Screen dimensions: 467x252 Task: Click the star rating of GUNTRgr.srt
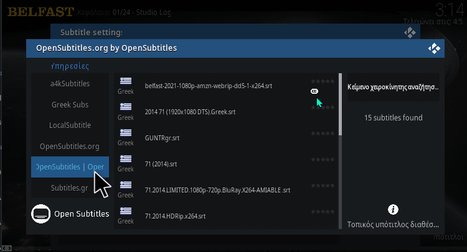[x=323, y=133]
